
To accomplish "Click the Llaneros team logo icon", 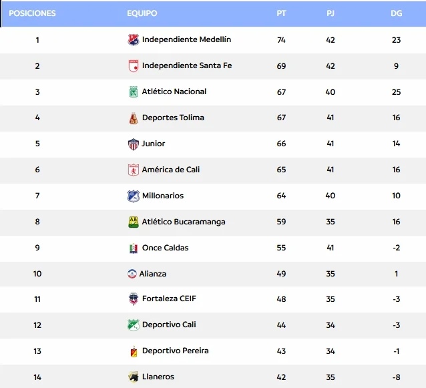I will (x=134, y=377).
